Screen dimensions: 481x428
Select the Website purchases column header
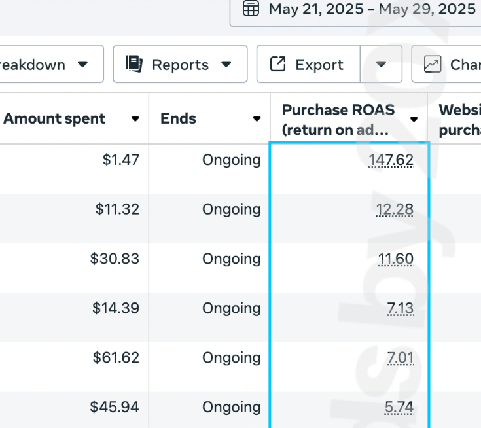[x=459, y=119]
